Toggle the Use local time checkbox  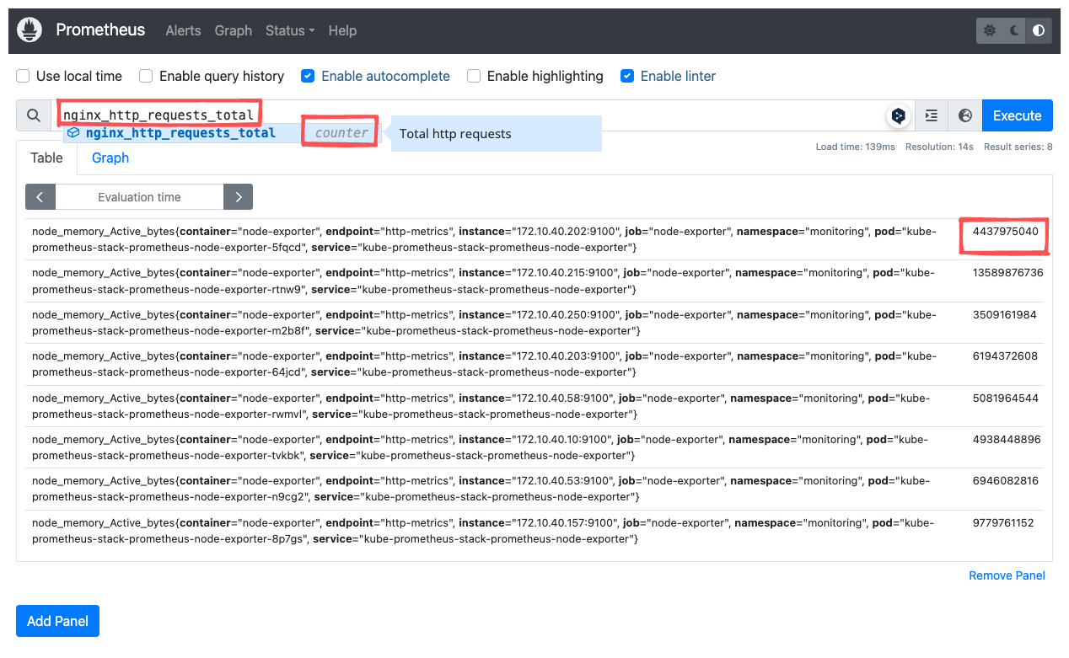click(x=23, y=76)
